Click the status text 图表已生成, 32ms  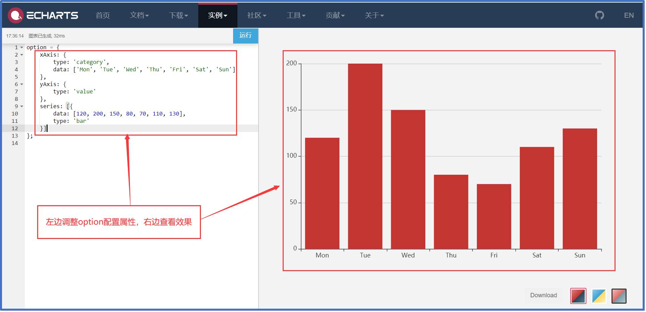(x=47, y=36)
